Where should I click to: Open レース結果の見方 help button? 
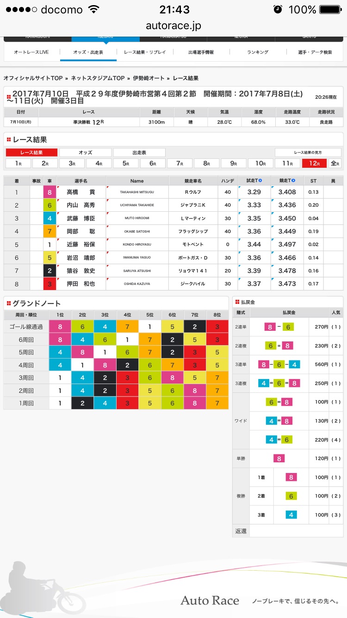coord(308,152)
